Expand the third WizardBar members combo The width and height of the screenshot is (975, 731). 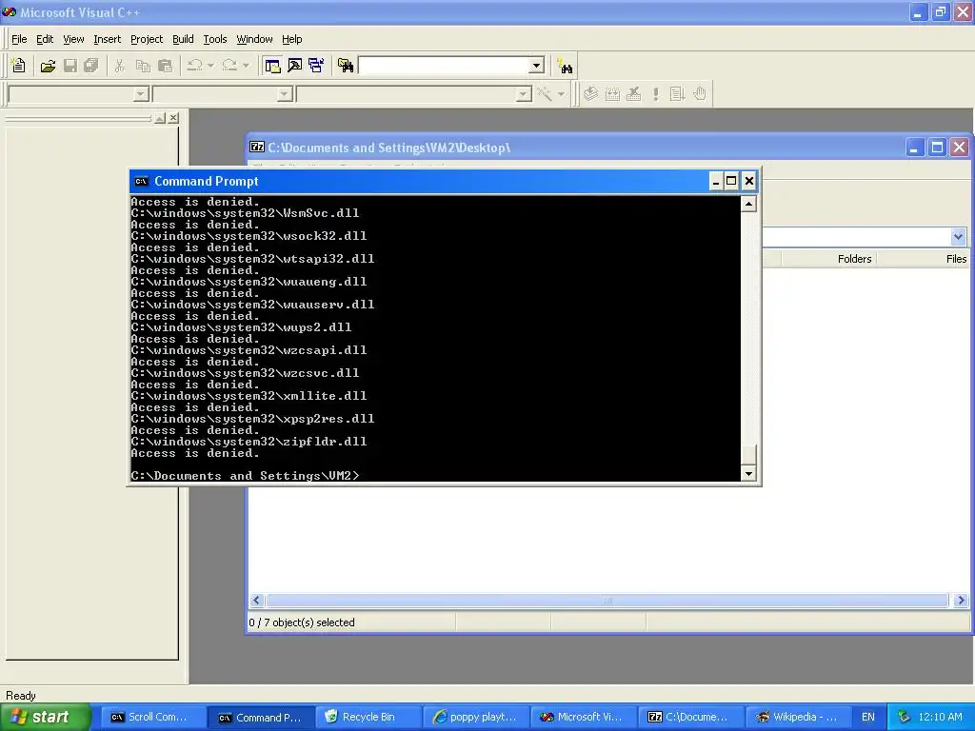pyautogui.click(x=524, y=94)
